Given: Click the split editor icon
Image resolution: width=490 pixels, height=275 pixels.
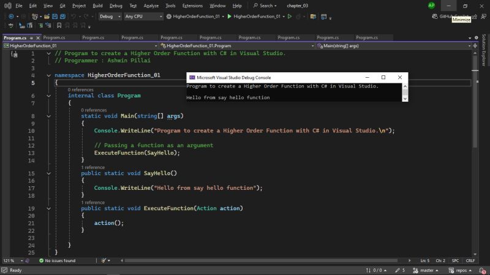Looking at the screenshot, I should tap(475, 45).
